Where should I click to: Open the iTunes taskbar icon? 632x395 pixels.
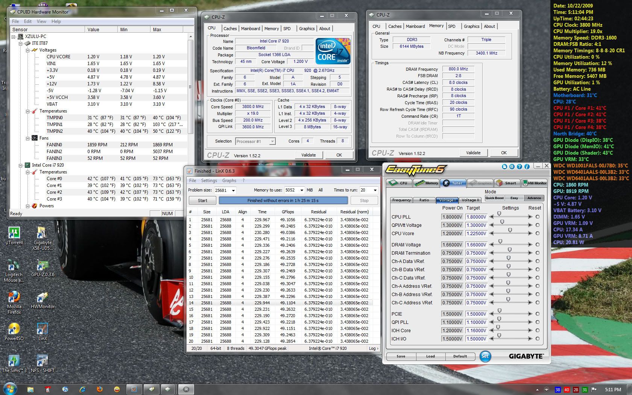65,389
